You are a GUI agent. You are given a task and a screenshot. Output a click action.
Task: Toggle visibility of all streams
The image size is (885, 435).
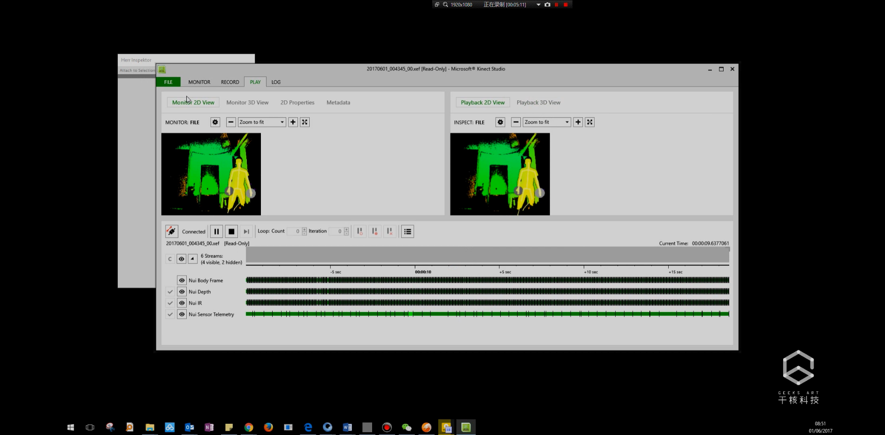pyautogui.click(x=181, y=259)
